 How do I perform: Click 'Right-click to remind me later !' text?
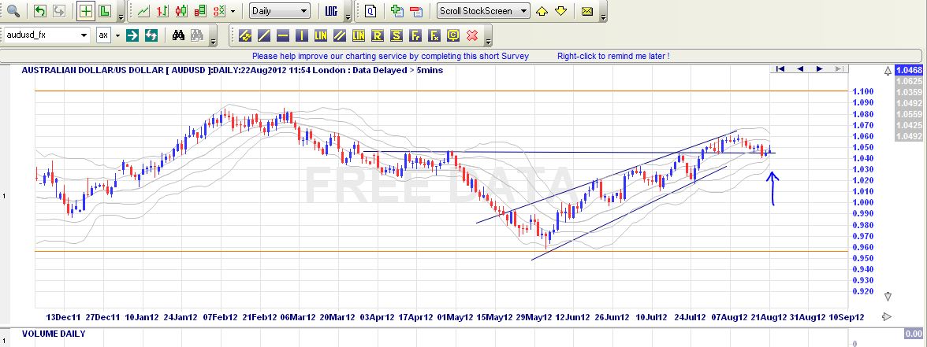(x=613, y=56)
